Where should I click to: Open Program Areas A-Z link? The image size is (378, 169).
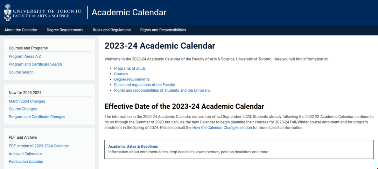coord(25,56)
